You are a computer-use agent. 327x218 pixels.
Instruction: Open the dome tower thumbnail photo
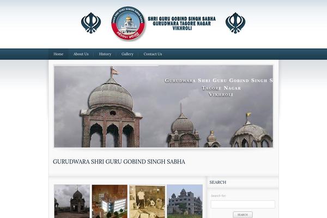coord(72,201)
